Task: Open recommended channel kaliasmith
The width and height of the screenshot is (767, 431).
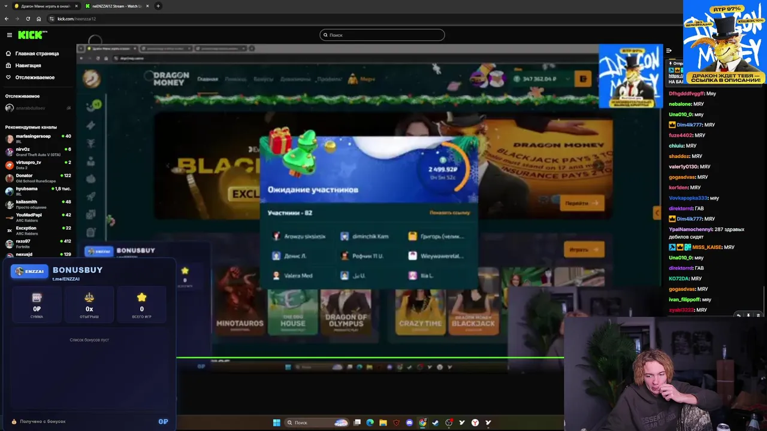Action: coord(38,204)
